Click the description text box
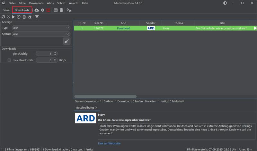This screenshot has height=151, width=257. coord(176,131)
